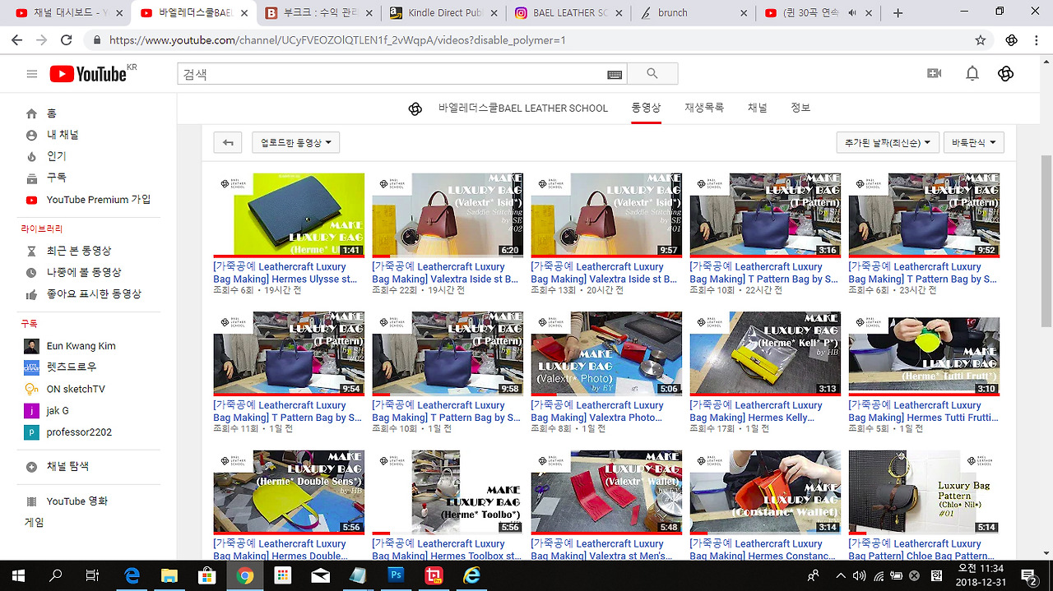
Task: Open the 추가된 날짜(최신순) sort dropdown
Action: click(888, 142)
